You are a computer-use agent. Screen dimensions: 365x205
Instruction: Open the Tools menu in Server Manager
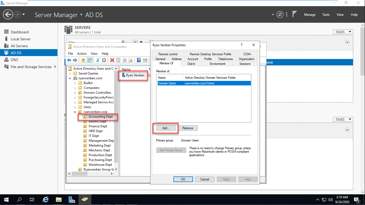[x=326, y=15]
